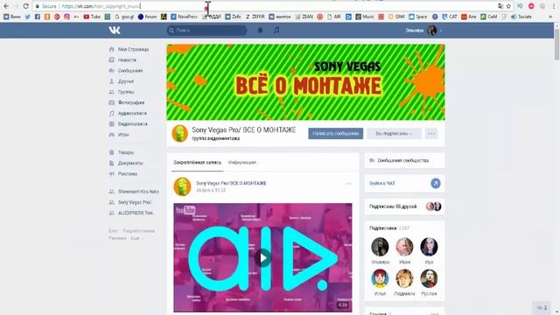Click the red extension icon in Chrome toolbar
Screen dimensions: 560x315
(531, 6)
